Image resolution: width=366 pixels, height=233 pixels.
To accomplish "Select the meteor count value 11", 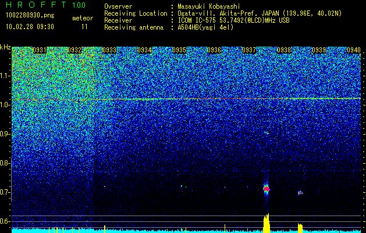I will [84, 27].
